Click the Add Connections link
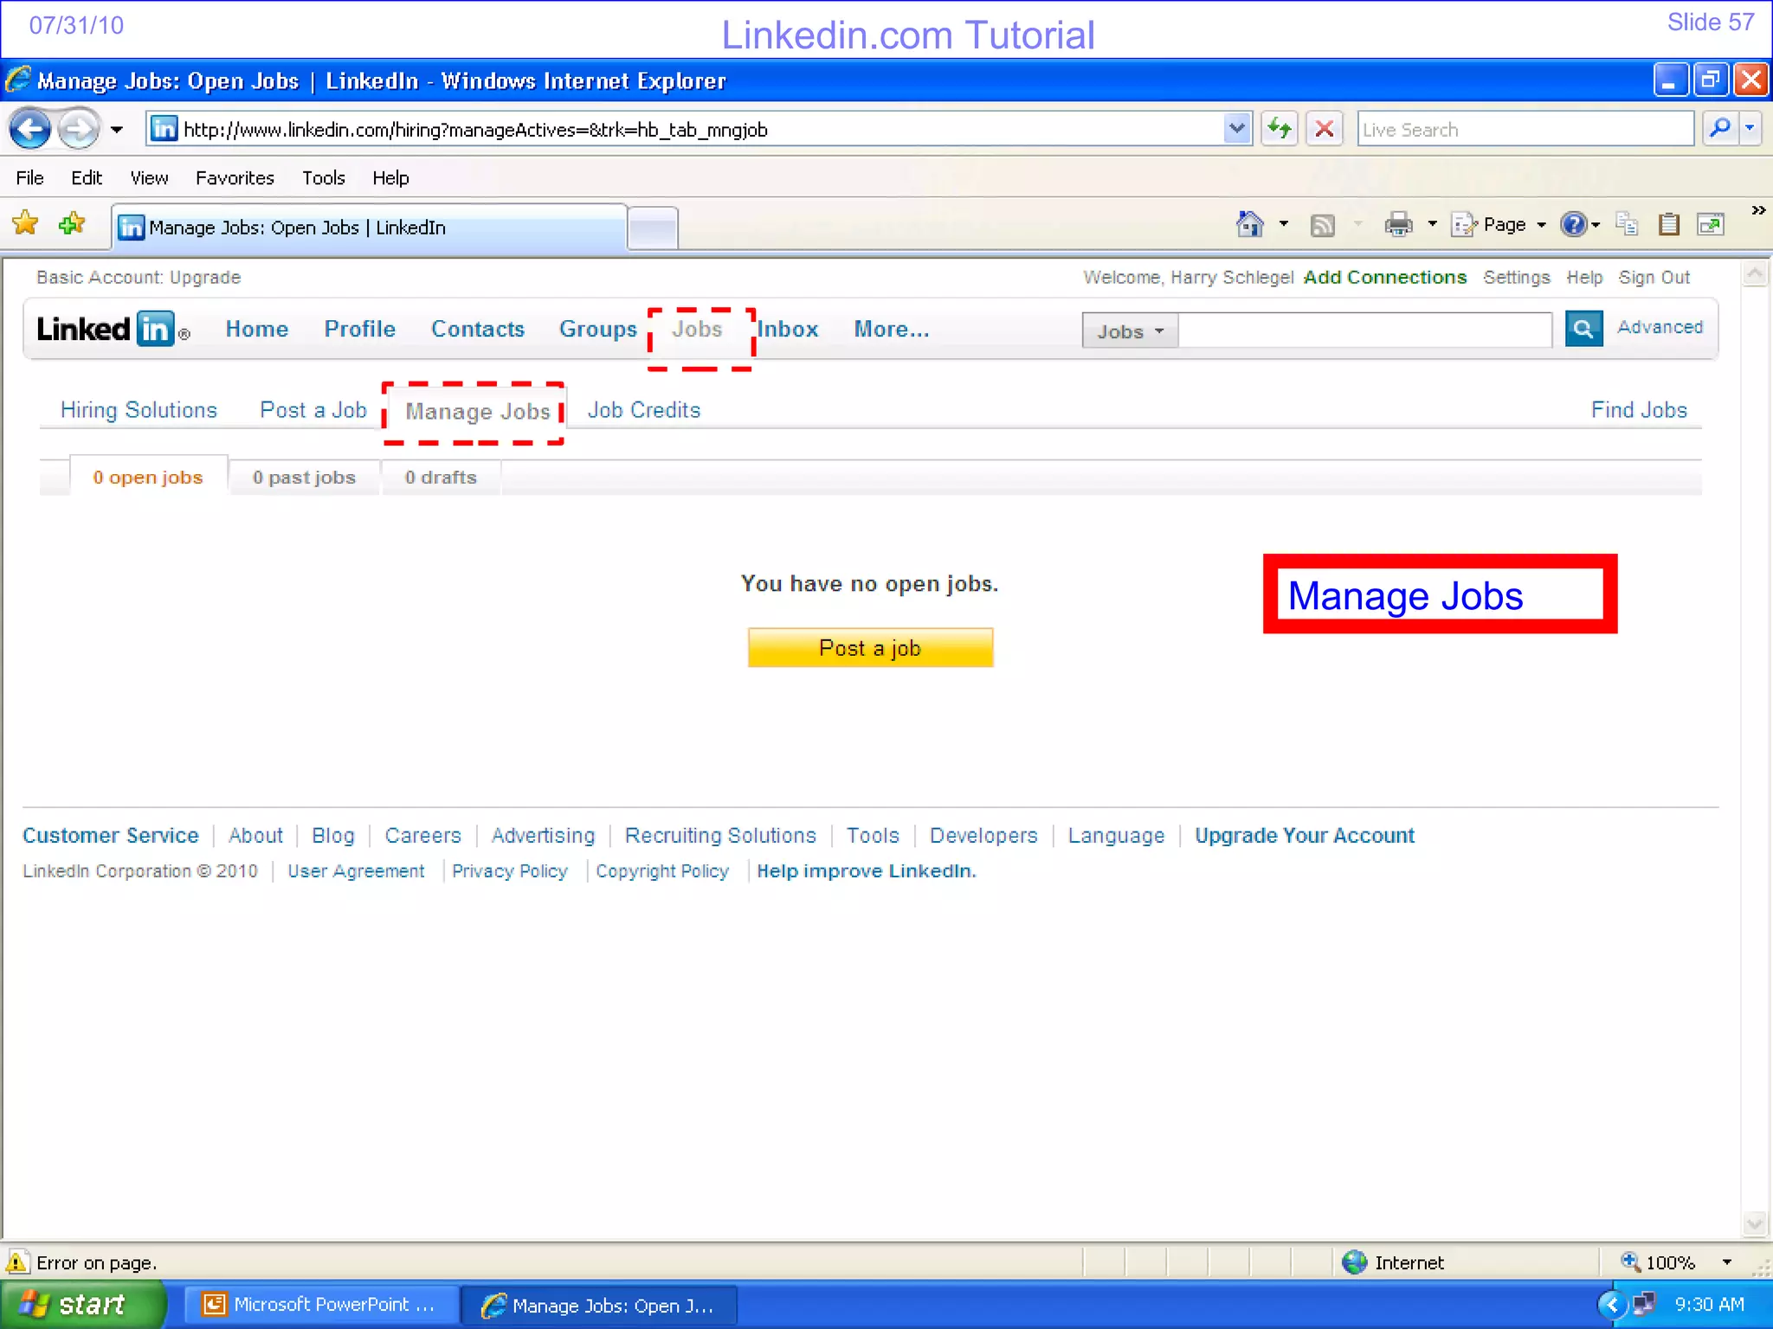This screenshot has height=1329, width=1773. (x=1384, y=278)
